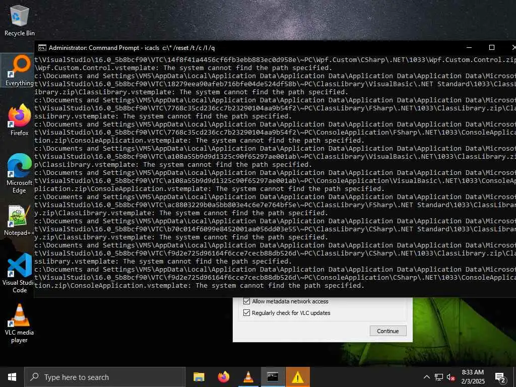Screen dimensions: 516x387
Task: Open the yellow warning taskbar item
Action: coord(297,377)
